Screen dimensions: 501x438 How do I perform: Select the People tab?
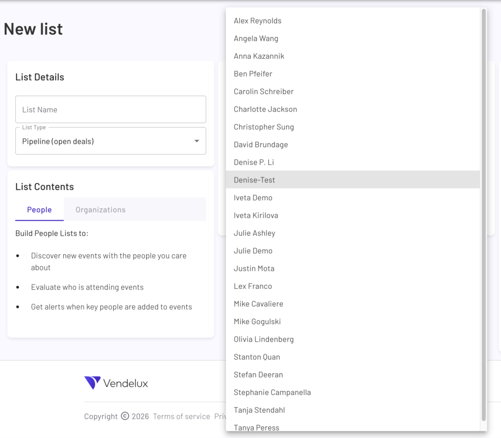point(39,210)
